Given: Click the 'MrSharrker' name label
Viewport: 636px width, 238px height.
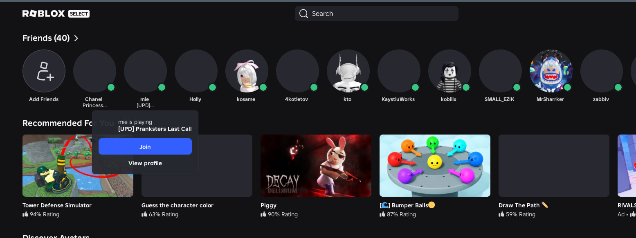Looking at the screenshot, I should pyautogui.click(x=550, y=99).
